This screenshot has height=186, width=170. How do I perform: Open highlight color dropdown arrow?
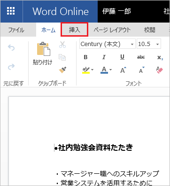click(93, 70)
